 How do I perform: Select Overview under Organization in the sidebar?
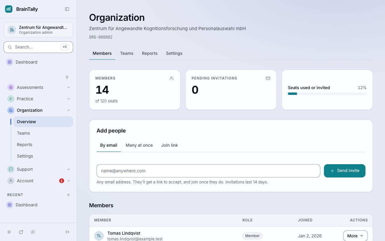tap(43, 122)
